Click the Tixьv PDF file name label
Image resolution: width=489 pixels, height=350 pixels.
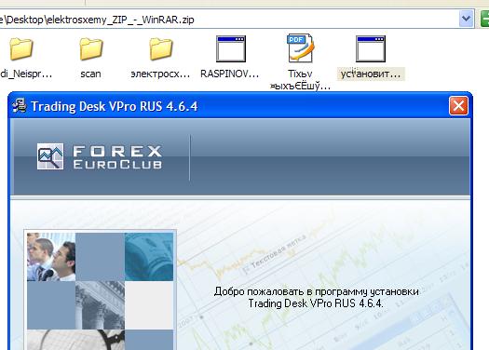(x=300, y=79)
